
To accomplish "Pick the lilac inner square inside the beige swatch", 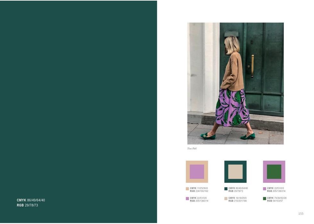I will (197, 172).
